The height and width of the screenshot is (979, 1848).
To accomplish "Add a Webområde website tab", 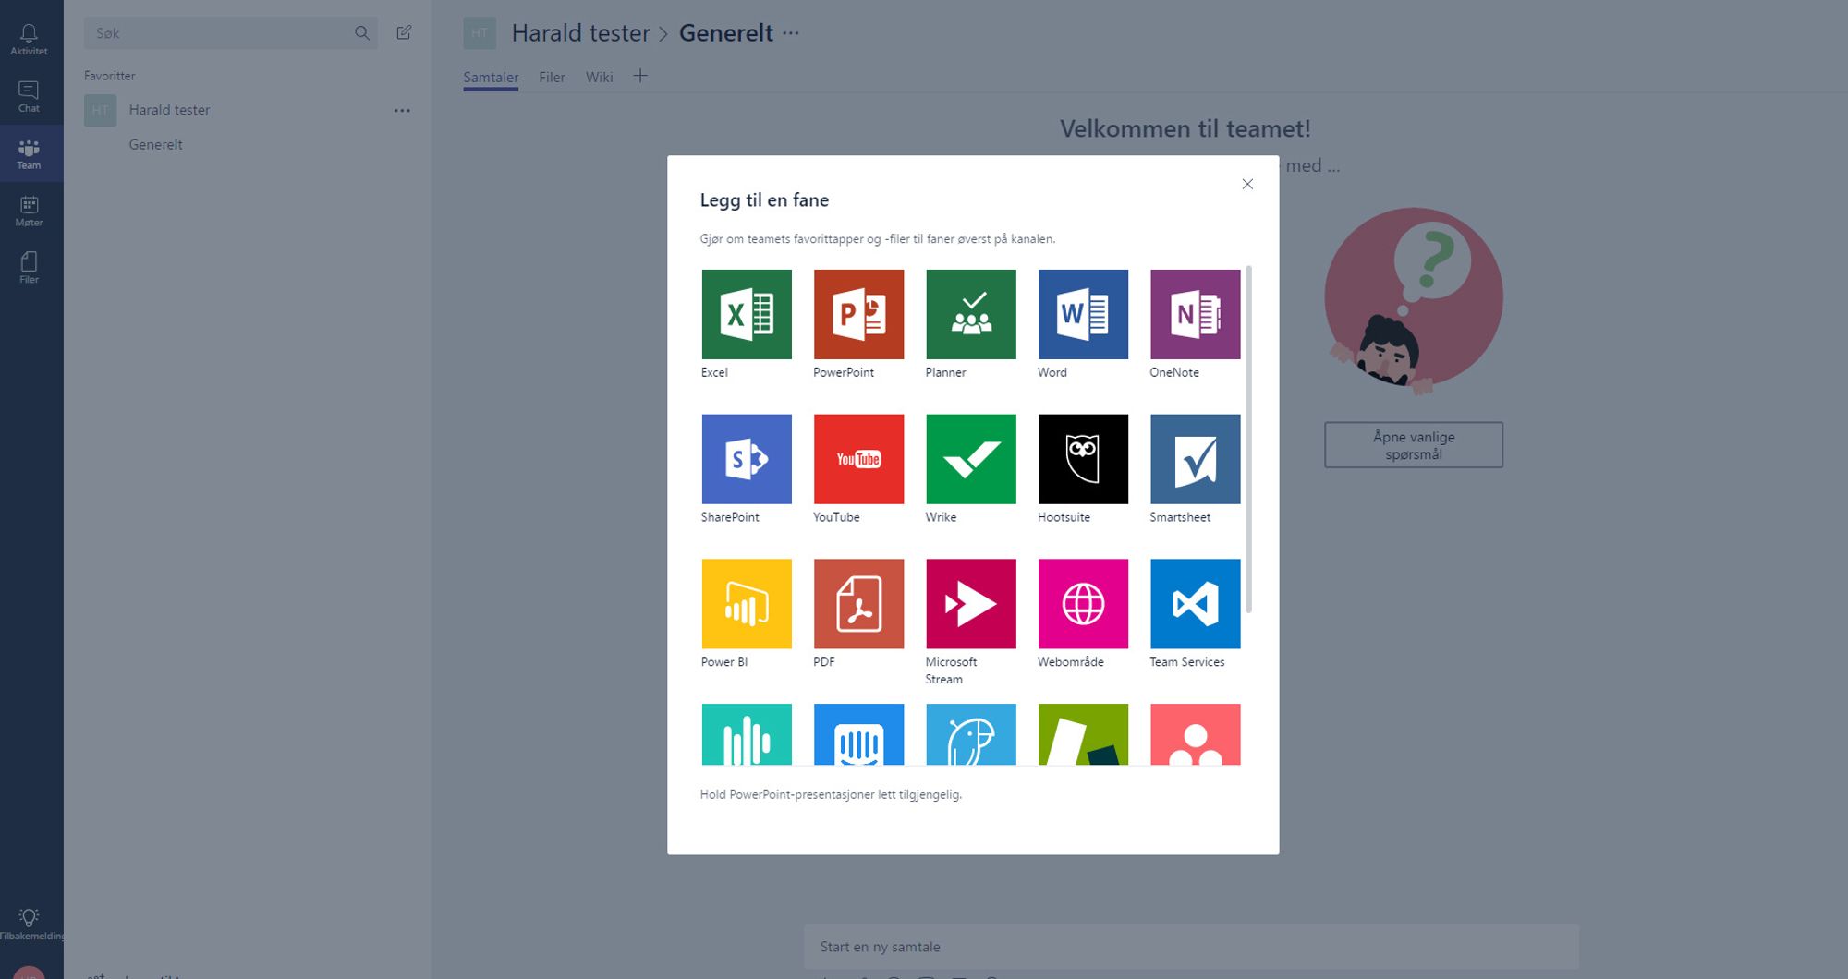I will pyautogui.click(x=1083, y=603).
